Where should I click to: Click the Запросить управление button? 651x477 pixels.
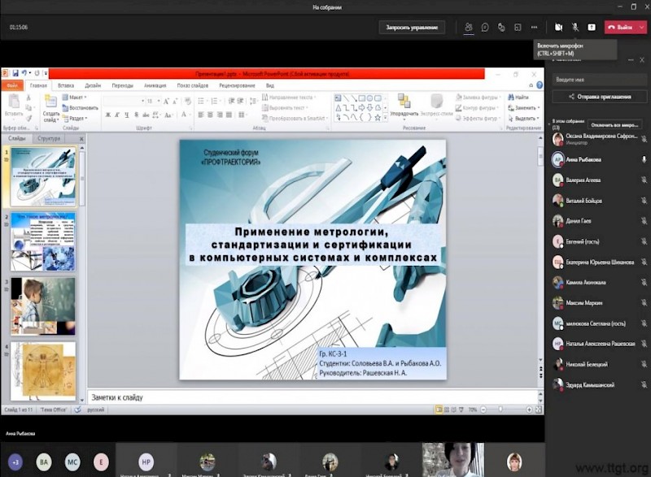click(412, 28)
